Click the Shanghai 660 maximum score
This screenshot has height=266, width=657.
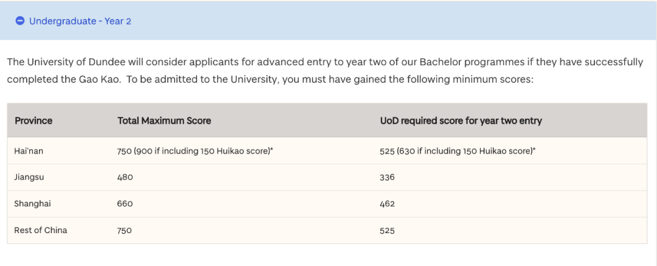pos(125,204)
